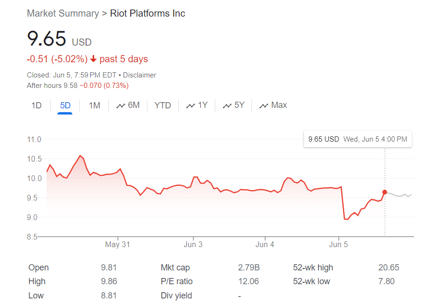Open the Disclaimer link
The width and height of the screenshot is (444, 307).
pos(139,75)
